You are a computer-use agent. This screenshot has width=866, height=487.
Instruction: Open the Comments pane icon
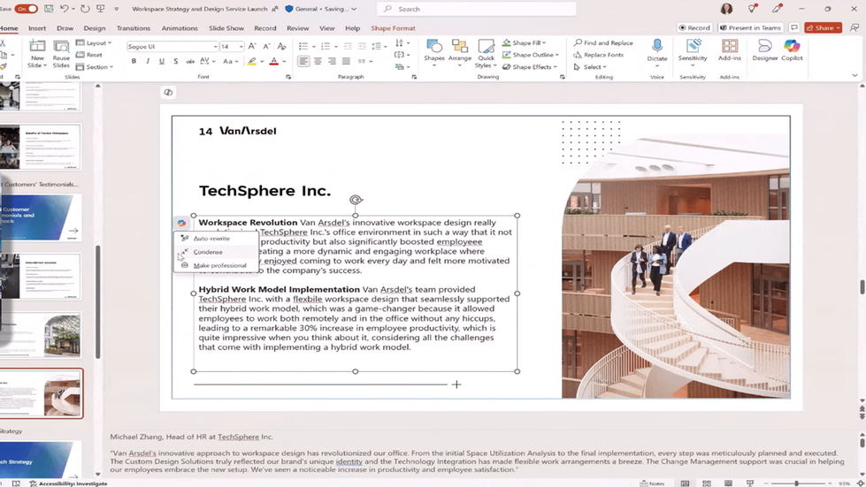point(794,27)
